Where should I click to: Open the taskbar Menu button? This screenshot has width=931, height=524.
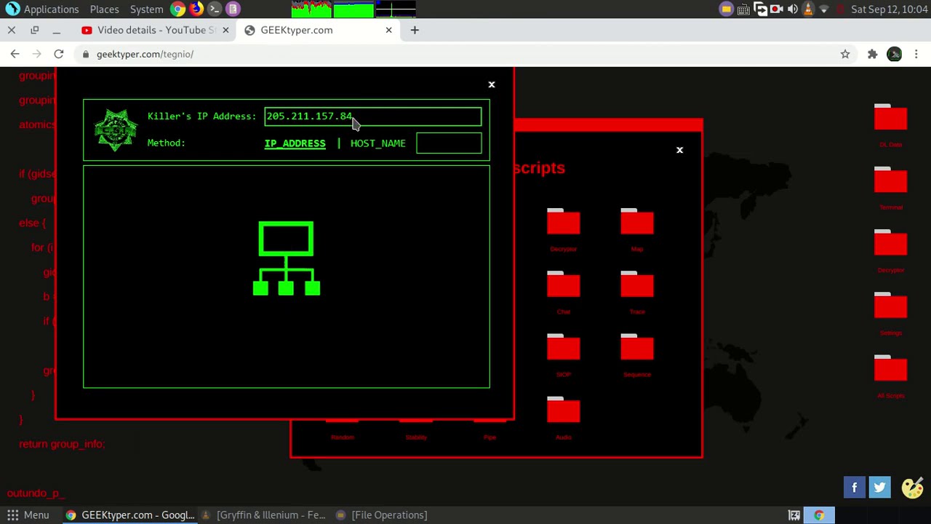pyautogui.click(x=28, y=515)
